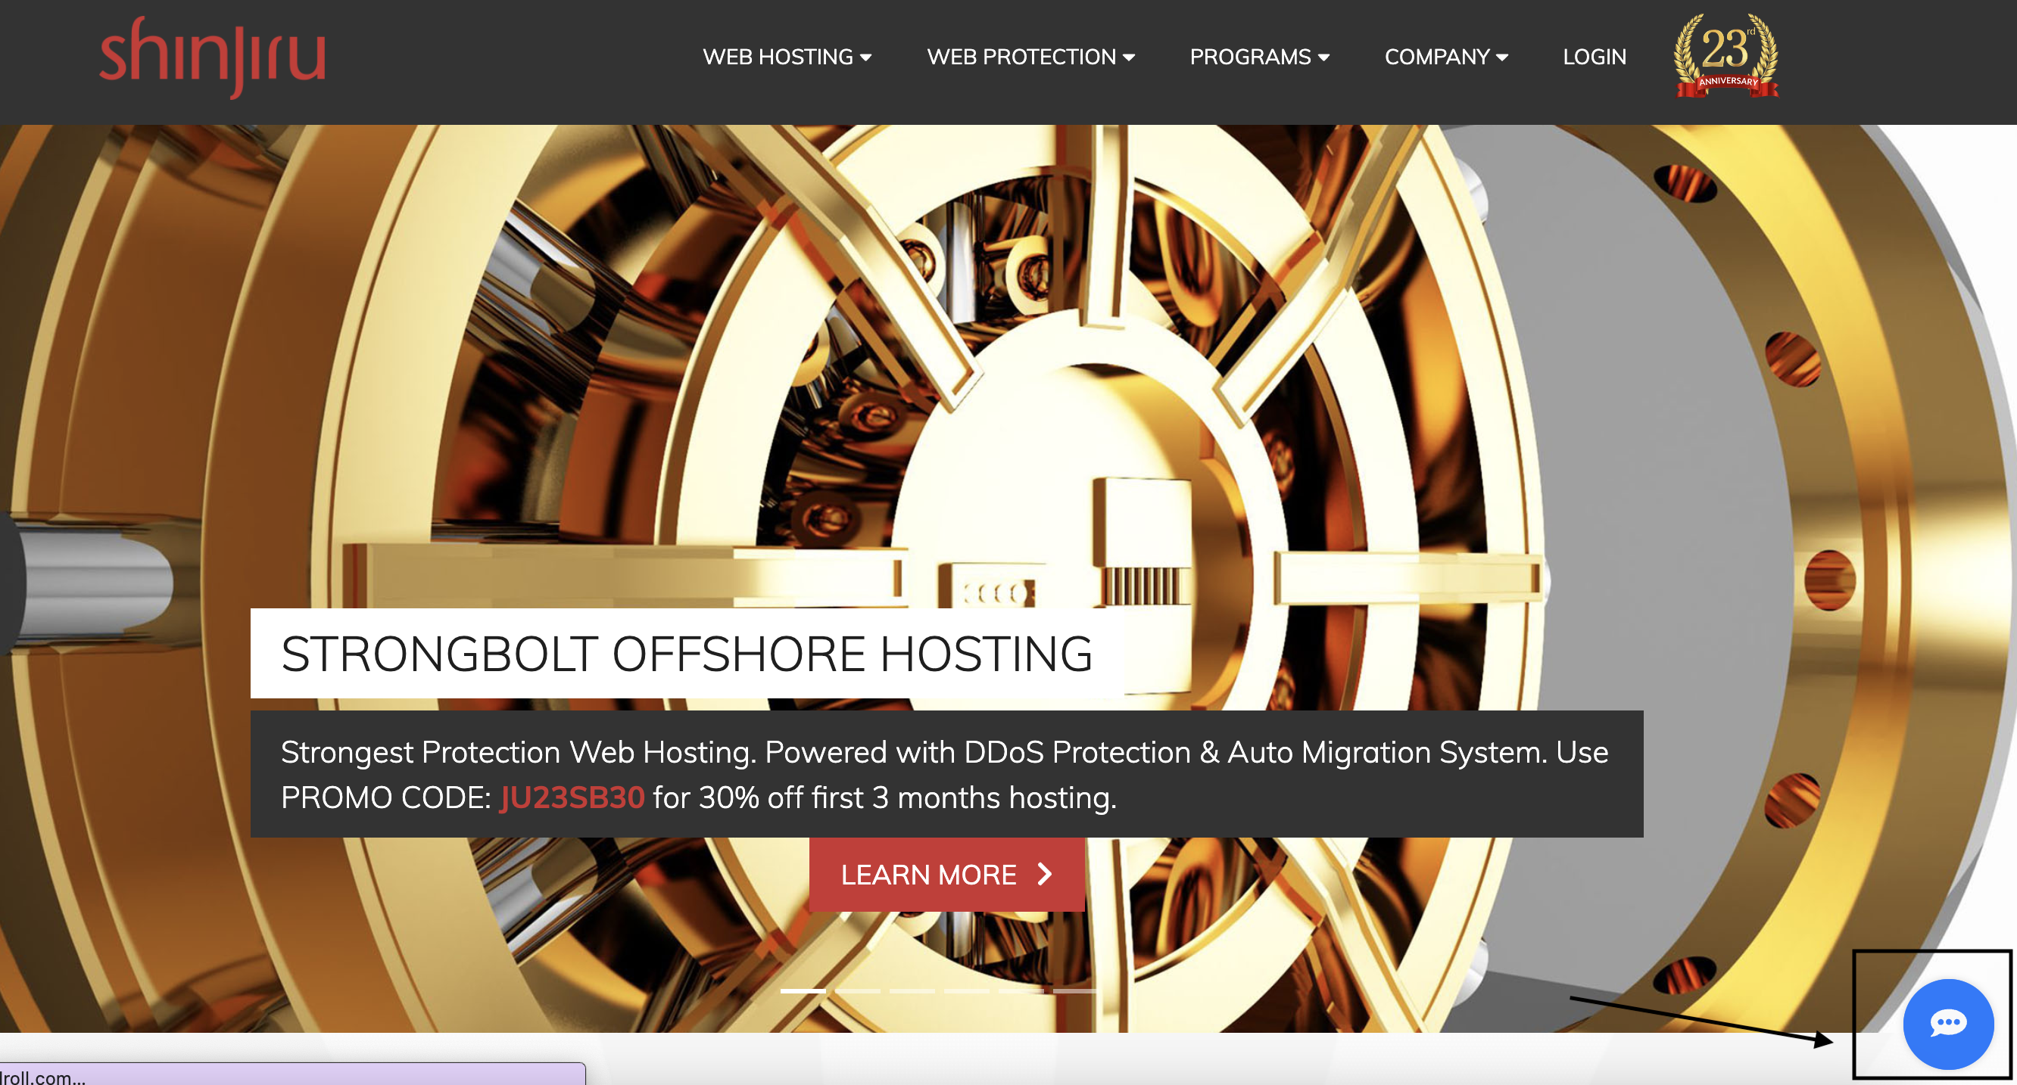Viewport: 2017px width, 1085px height.
Task: Open the Web Hosting menu
Action: point(787,57)
